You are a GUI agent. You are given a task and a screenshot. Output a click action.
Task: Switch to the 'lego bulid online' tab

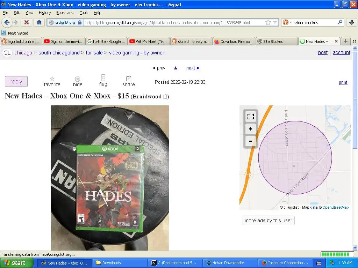pyautogui.click(x=21, y=42)
